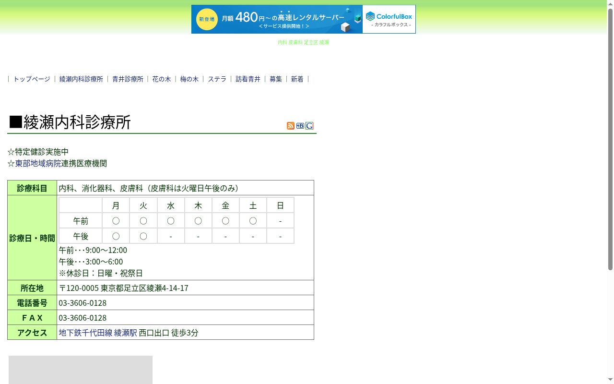The width and height of the screenshot is (614, 384).
Task: Select 花の木 in the navigation bar
Action: tap(162, 79)
